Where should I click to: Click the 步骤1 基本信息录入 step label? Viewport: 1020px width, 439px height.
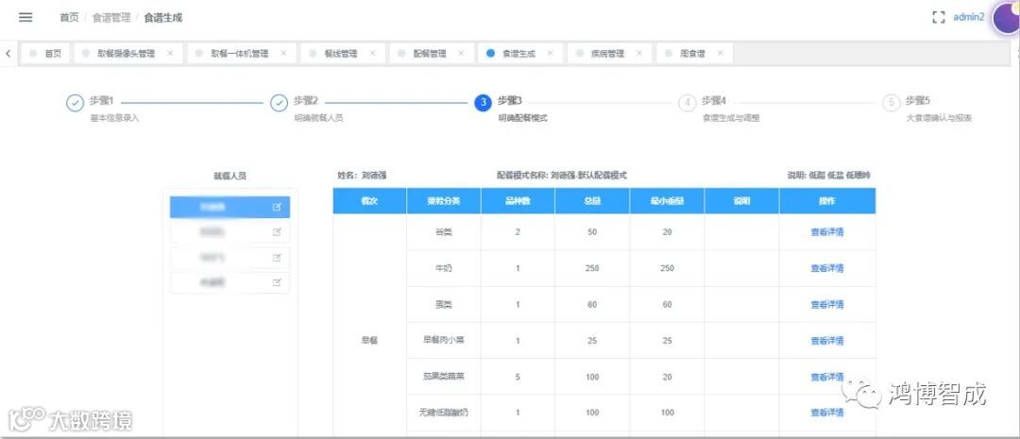(114, 109)
